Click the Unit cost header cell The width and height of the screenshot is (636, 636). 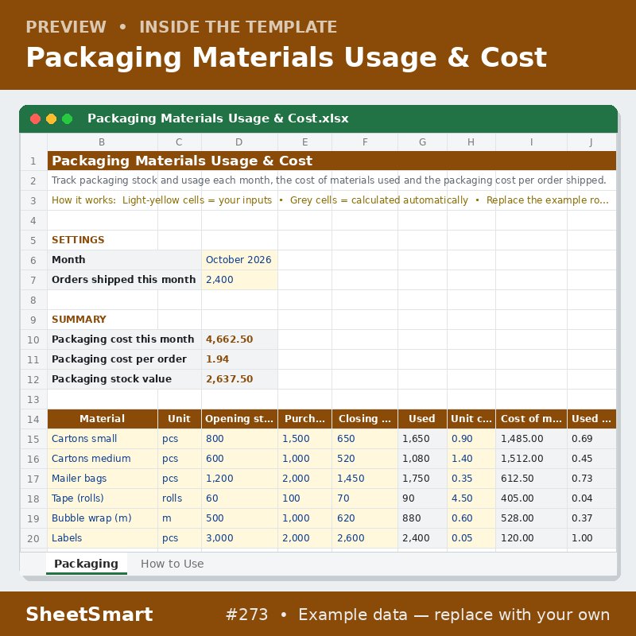click(x=471, y=419)
